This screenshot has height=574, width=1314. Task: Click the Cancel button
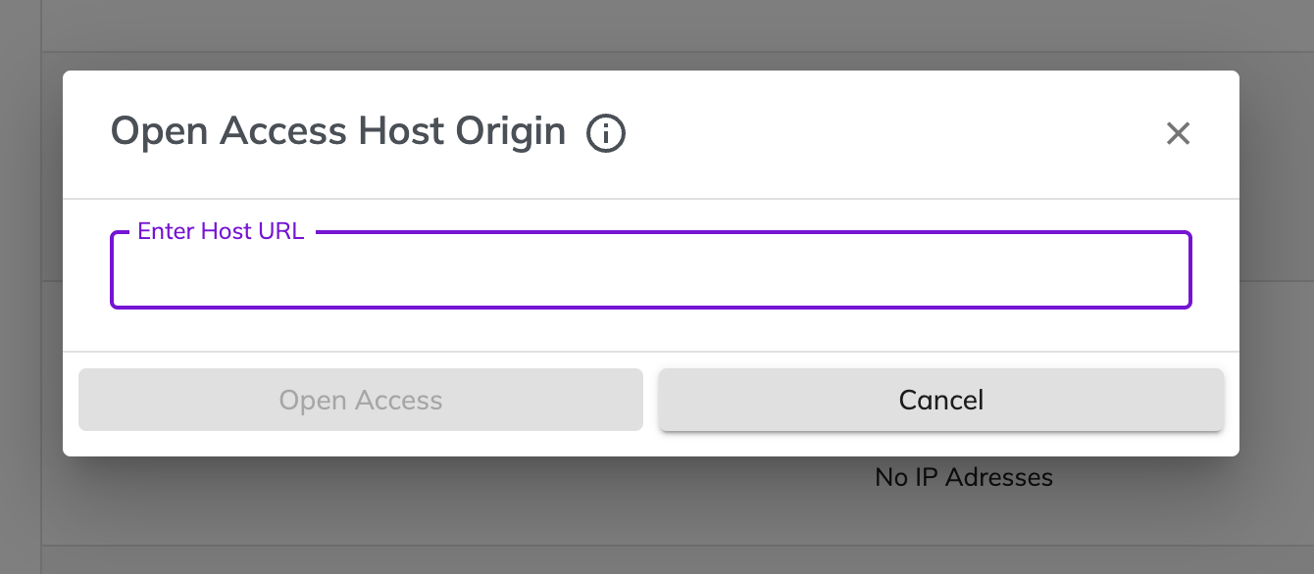(x=941, y=400)
